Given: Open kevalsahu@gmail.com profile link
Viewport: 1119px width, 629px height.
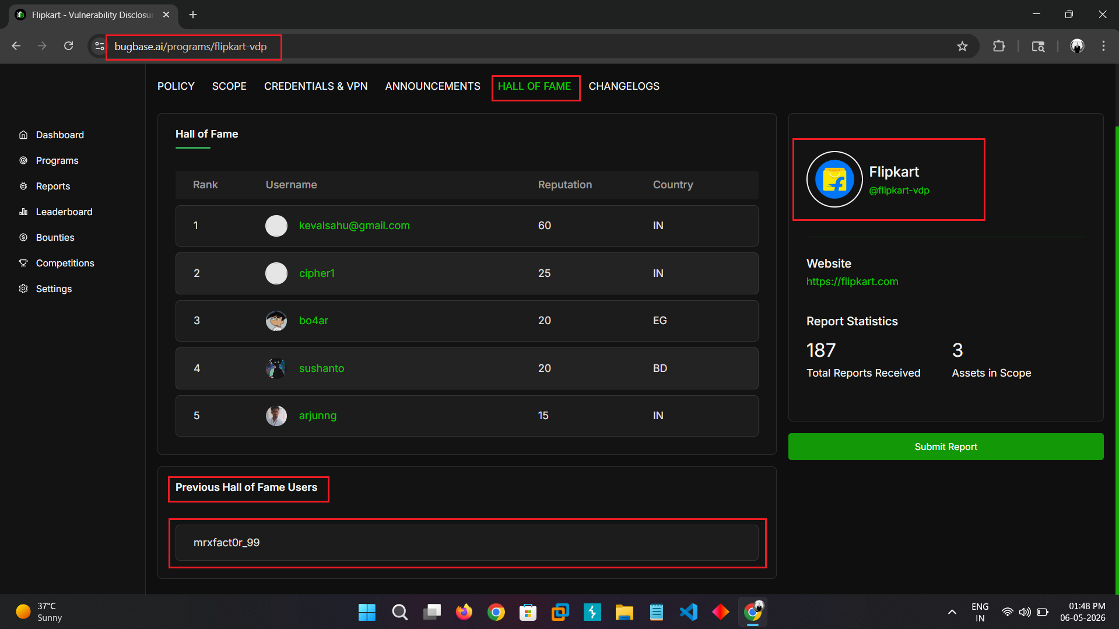Looking at the screenshot, I should coord(354,226).
